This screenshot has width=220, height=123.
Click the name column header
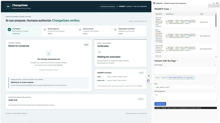201,14
